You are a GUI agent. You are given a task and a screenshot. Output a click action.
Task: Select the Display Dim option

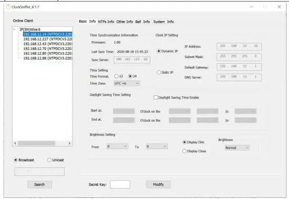(x=193, y=142)
